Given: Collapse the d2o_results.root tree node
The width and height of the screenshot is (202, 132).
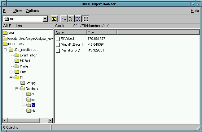Looking at the screenshot, I should pyautogui.click(x=5, y=50).
